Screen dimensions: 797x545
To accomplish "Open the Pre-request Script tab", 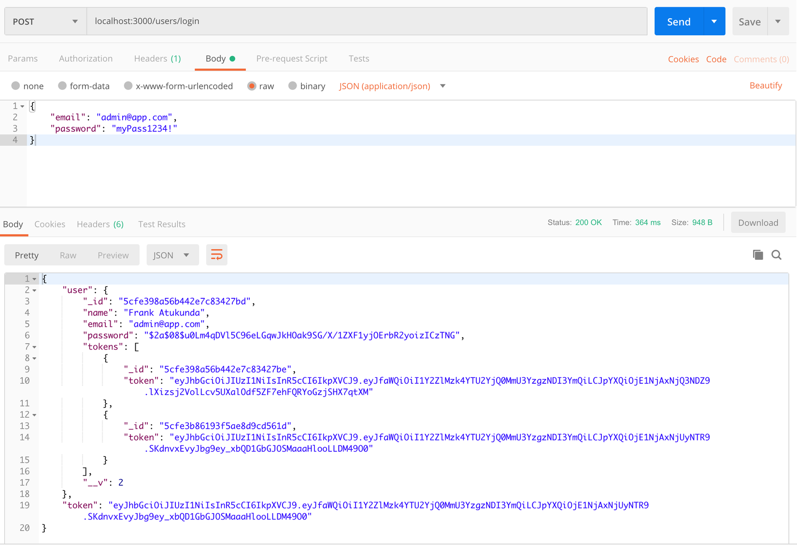I will (x=292, y=58).
